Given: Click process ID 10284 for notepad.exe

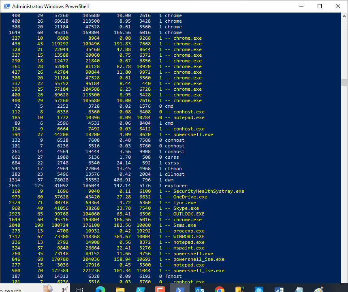Looking at the screenshot, I should click(143, 117).
